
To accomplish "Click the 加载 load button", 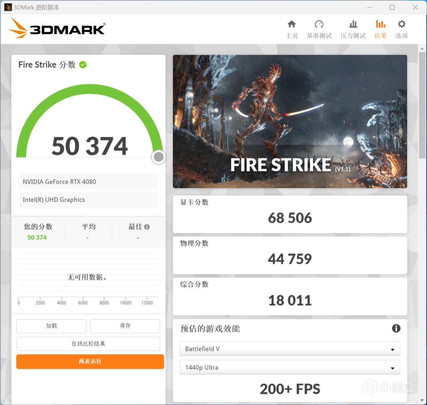I will point(51,326).
